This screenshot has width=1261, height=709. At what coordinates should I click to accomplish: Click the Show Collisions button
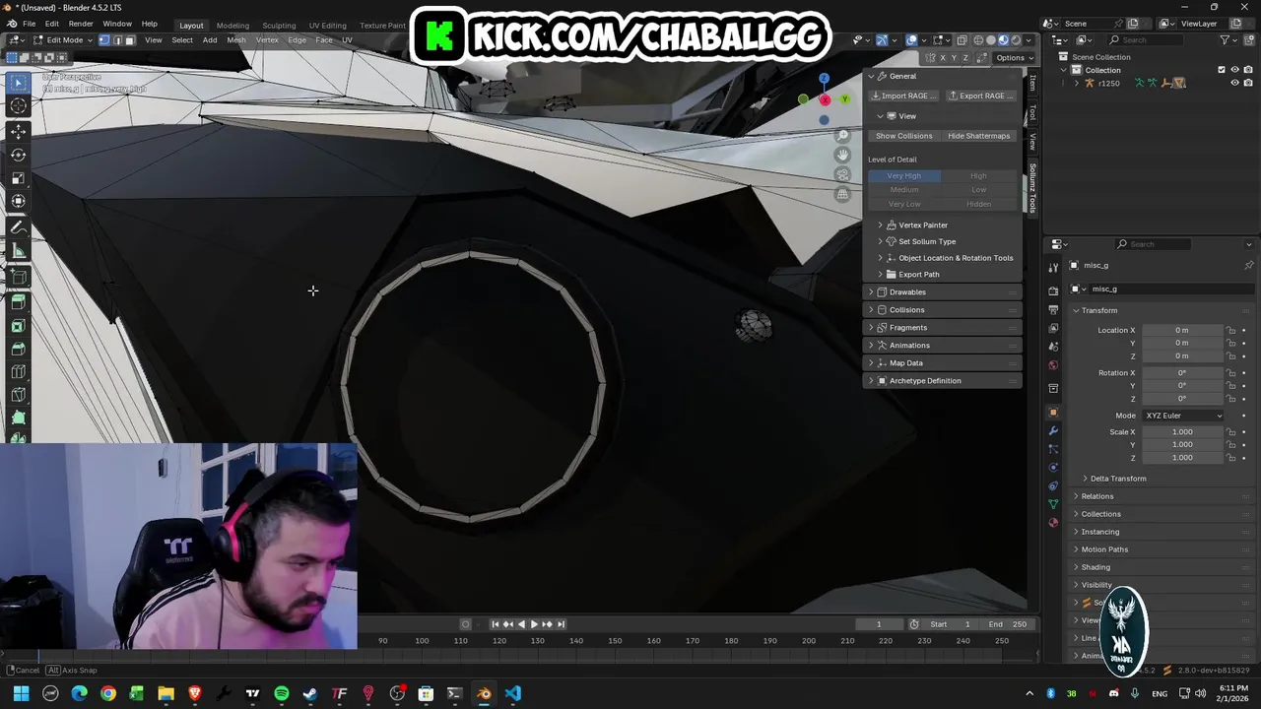point(903,136)
